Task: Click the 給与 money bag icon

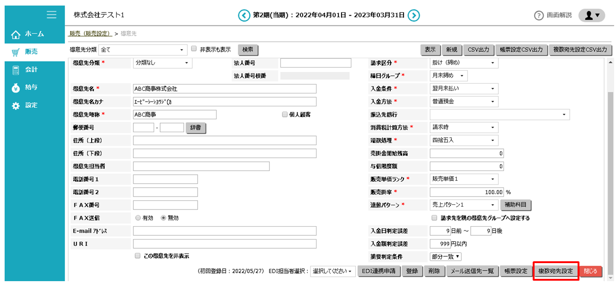Action: pyautogui.click(x=16, y=87)
